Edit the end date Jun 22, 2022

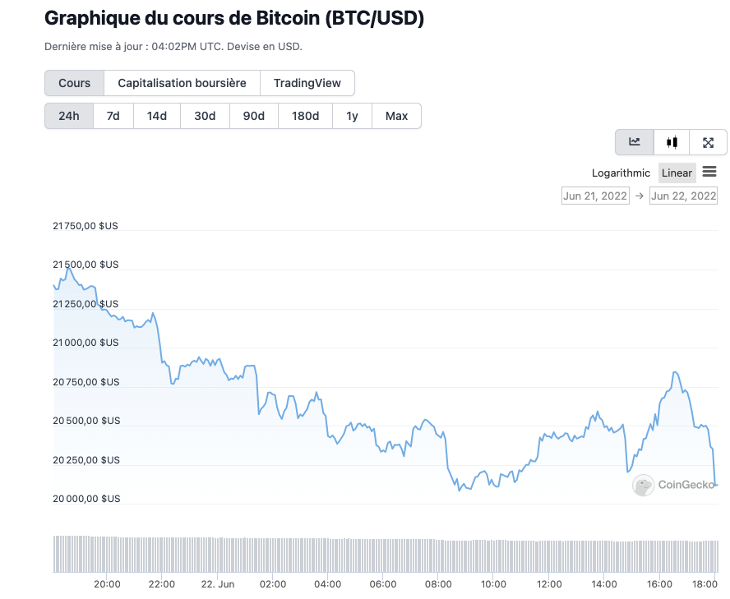[x=683, y=196]
